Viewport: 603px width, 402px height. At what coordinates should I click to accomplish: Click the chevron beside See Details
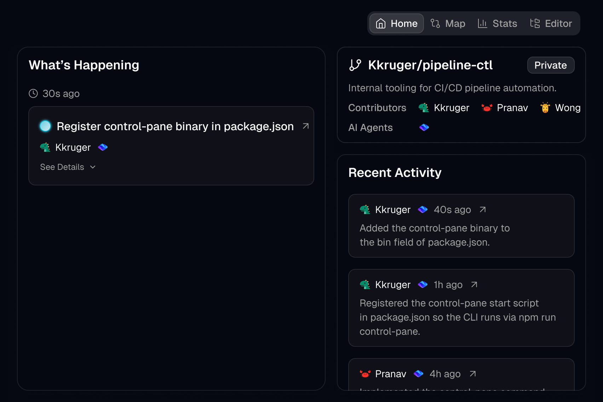(93, 167)
